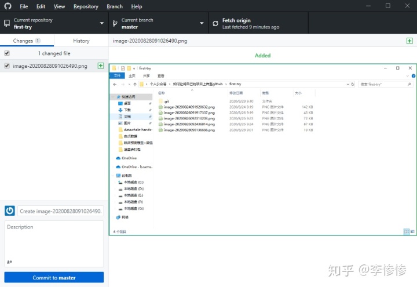Click the branch icon beside Current branch
The height and width of the screenshot is (287, 417).
pos(115,23)
